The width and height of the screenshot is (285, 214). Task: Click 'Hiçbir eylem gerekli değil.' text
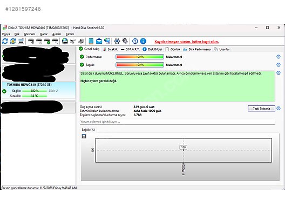(99, 81)
